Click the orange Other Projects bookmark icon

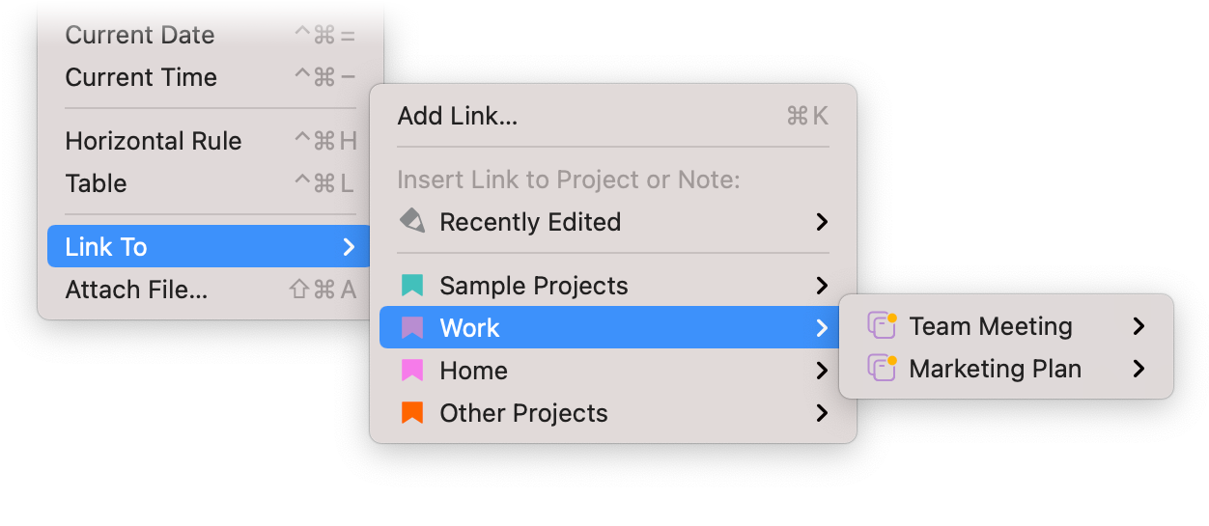[412, 413]
